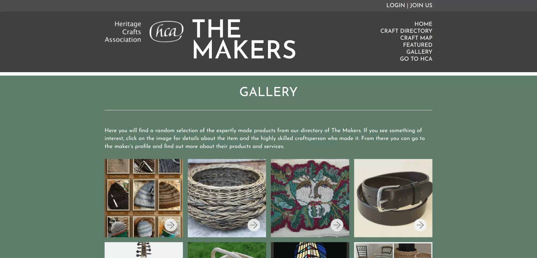Click the arrow icon on knitted hats image

click(x=170, y=225)
